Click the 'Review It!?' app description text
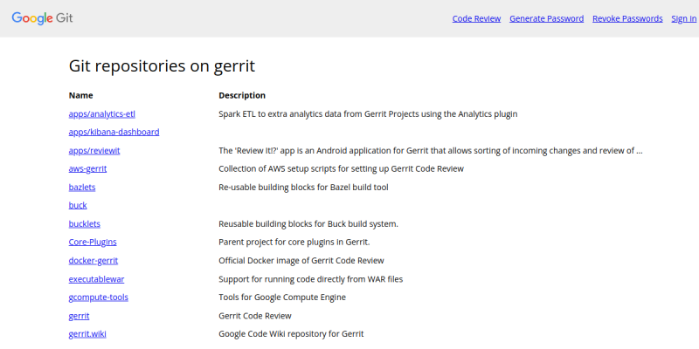699x349 pixels. (431, 150)
